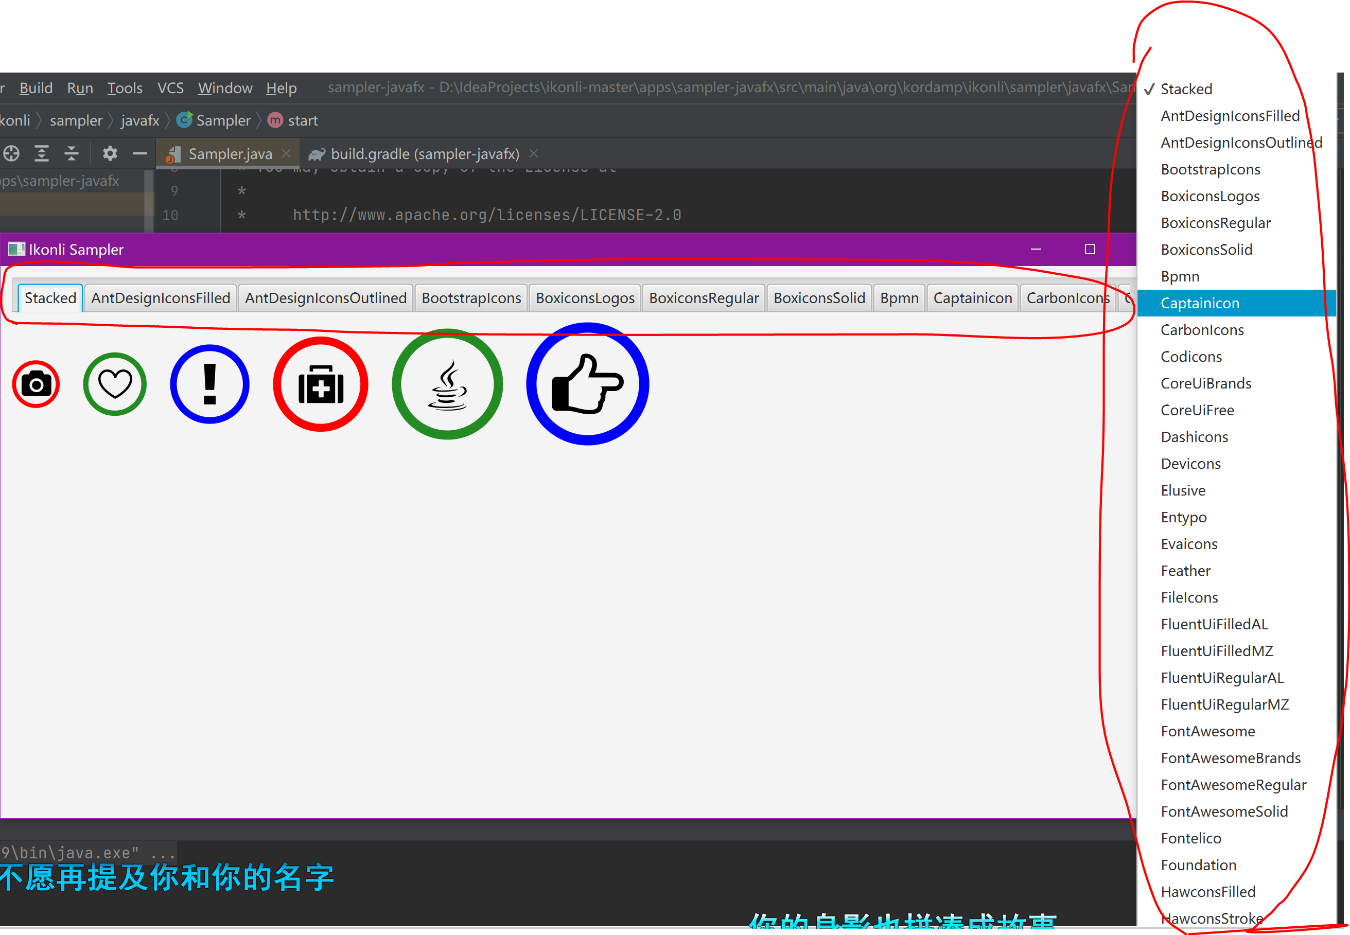Screen dimensions: 1350x935
Task: Click the javafx breadcrumb
Action: click(140, 120)
